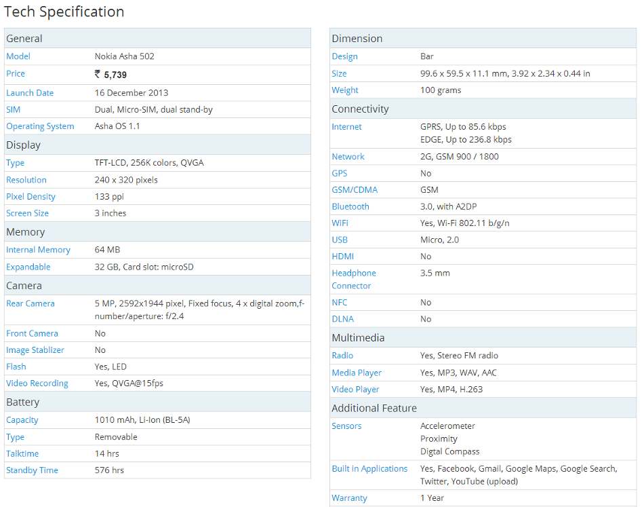This screenshot has height=507, width=644.
Task: Open the Standby Time label link
Action: tap(32, 470)
